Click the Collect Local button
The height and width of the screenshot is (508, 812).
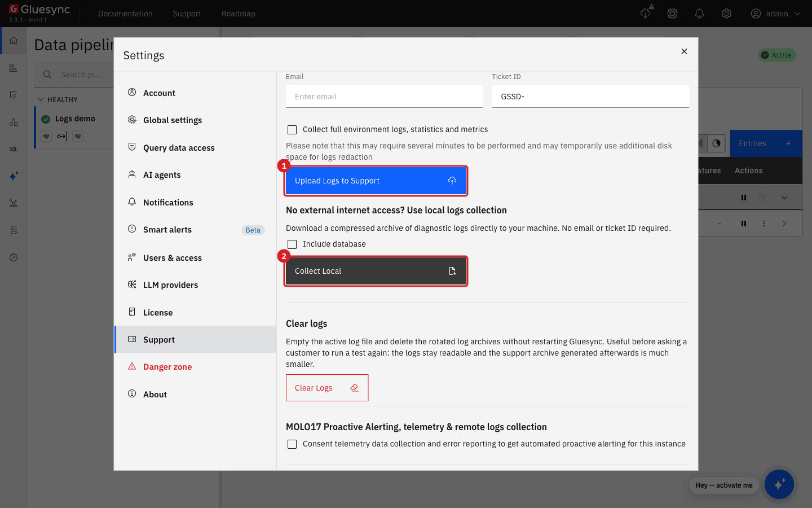pos(376,271)
